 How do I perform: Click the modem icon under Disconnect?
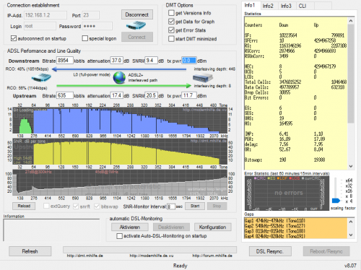click(136, 25)
